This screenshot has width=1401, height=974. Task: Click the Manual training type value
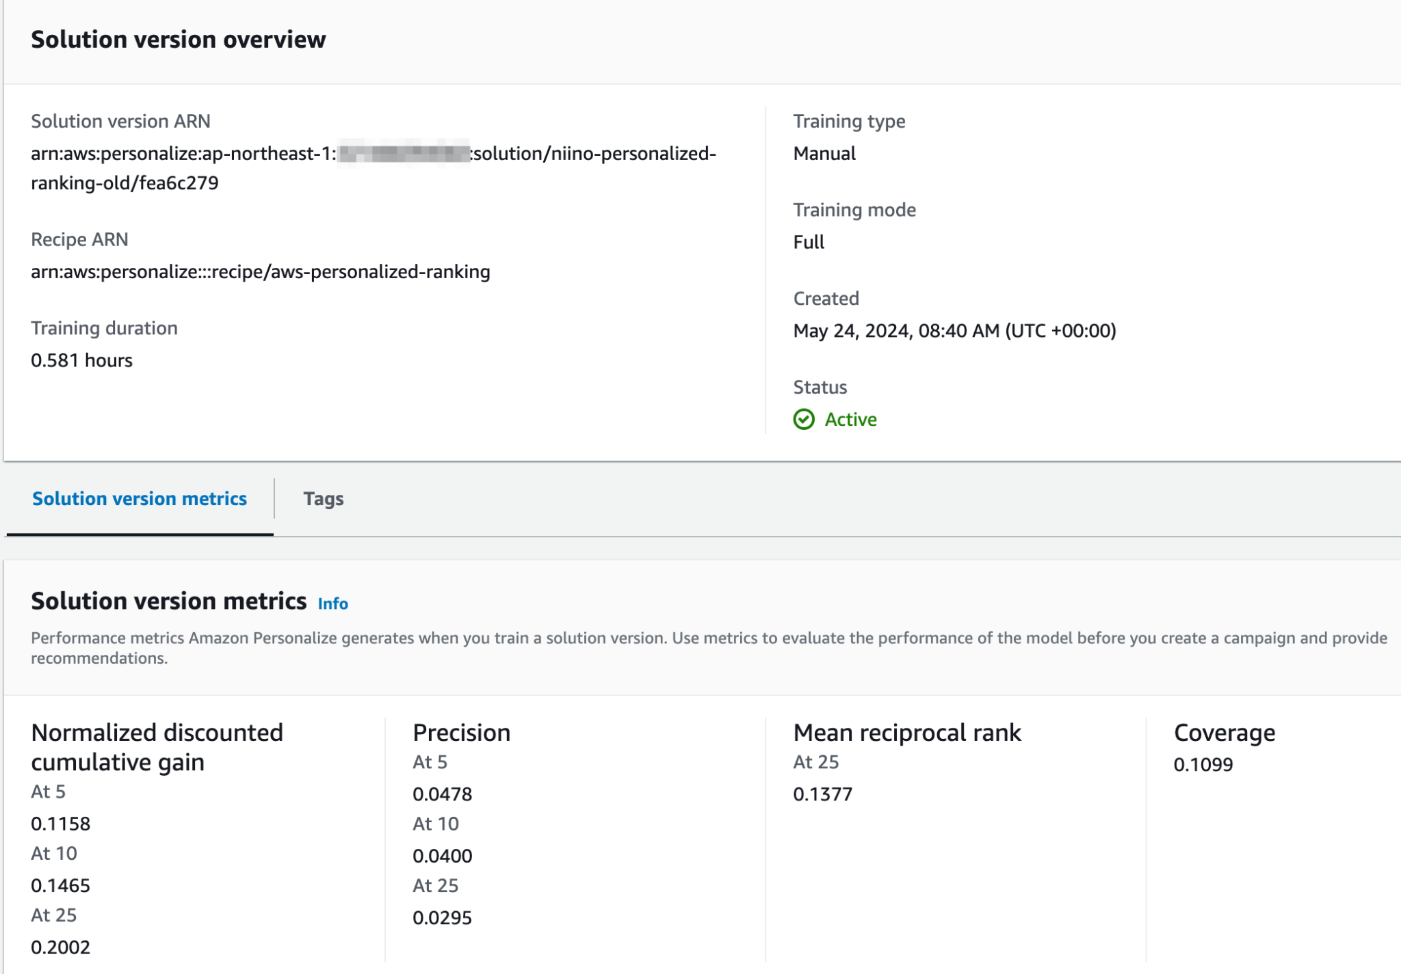click(x=824, y=154)
